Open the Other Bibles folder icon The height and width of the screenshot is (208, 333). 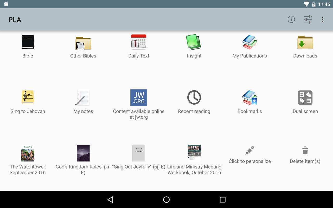click(x=83, y=43)
